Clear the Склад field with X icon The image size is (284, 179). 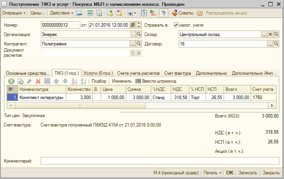click(270, 34)
